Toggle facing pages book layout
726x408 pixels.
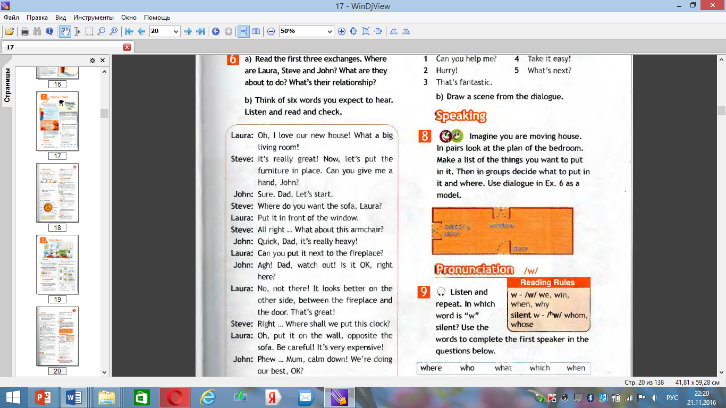click(x=256, y=31)
